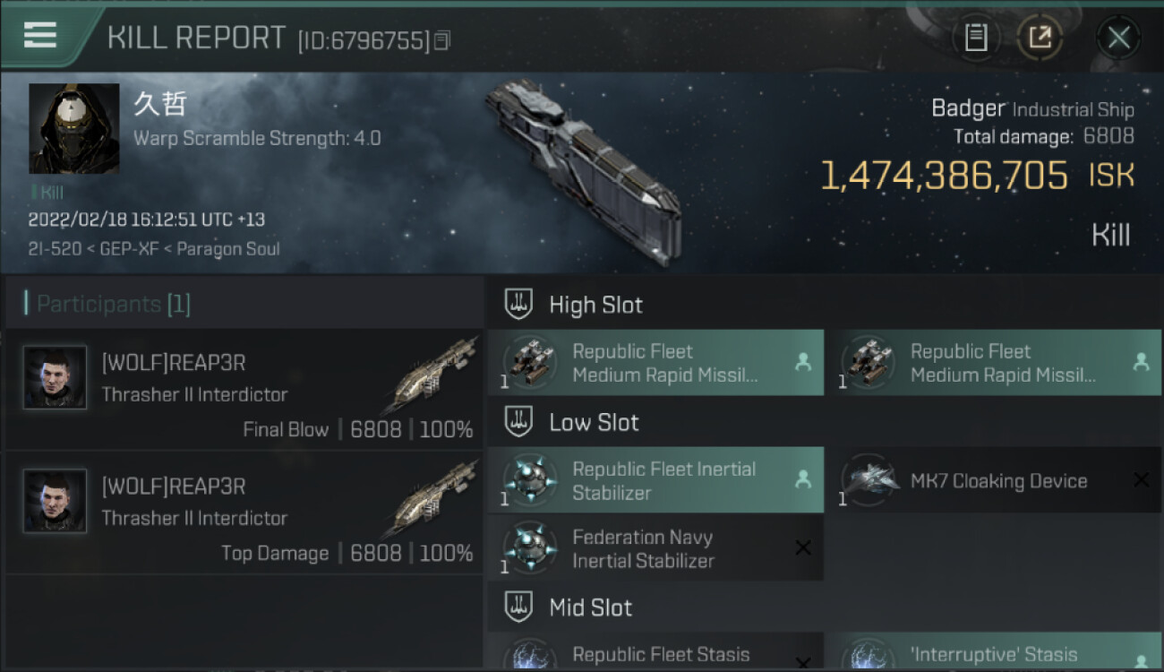The width and height of the screenshot is (1164, 672).
Task: Close the kill report window
Action: [x=1118, y=38]
